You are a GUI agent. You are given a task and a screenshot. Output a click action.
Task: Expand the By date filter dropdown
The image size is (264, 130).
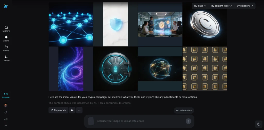click(x=200, y=6)
